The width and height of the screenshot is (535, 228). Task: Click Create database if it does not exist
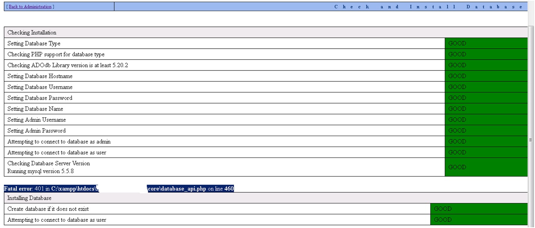click(48, 209)
